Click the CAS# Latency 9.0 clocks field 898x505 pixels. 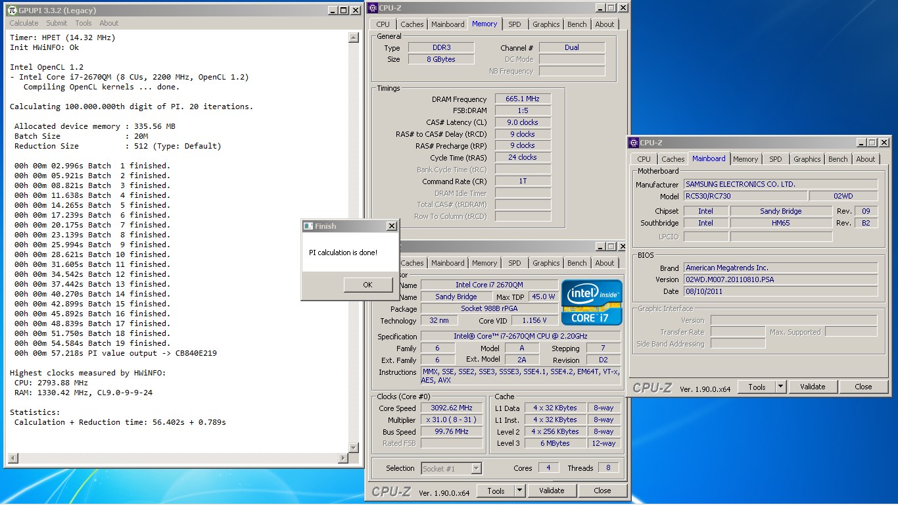(523, 122)
